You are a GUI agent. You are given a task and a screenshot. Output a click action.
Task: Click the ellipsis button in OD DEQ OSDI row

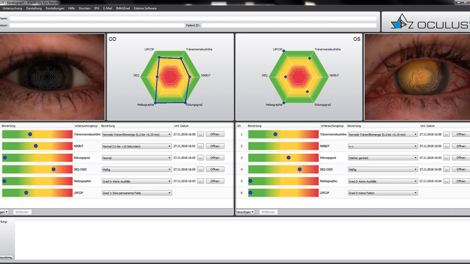[200, 170]
